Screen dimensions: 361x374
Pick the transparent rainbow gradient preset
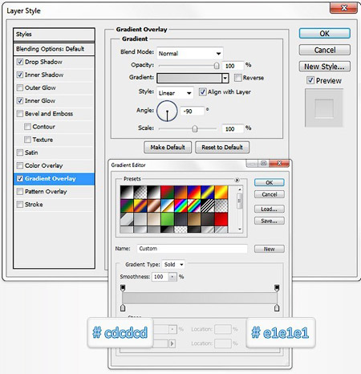point(194,205)
